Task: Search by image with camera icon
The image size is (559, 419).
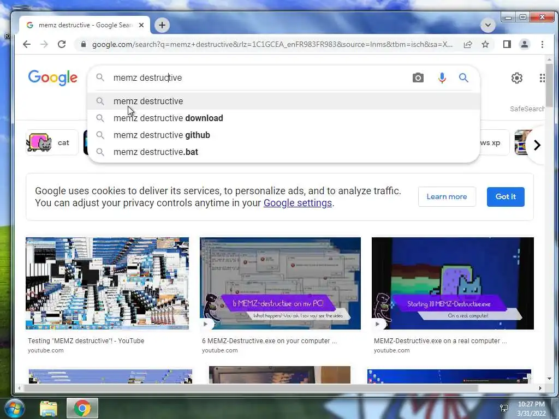Action: (418, 77)
